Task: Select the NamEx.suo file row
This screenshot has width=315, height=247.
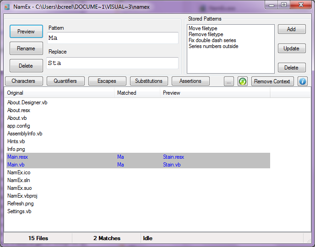Action: [x=137, y=188]
